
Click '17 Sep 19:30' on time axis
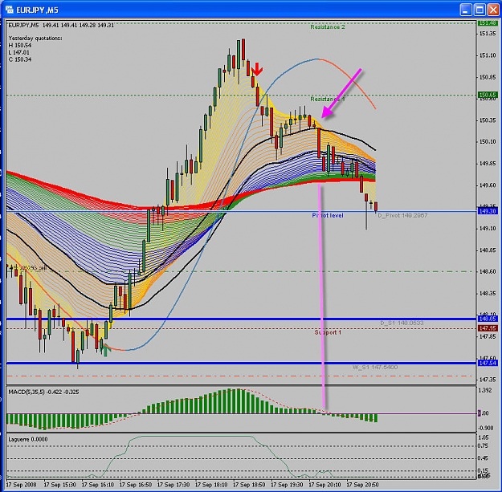point(287,485)
